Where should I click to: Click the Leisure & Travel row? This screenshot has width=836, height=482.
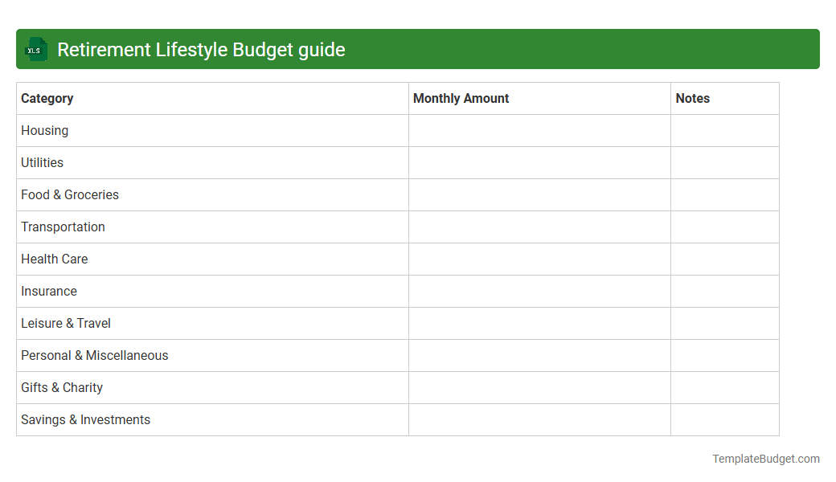[x=65, y=323]
